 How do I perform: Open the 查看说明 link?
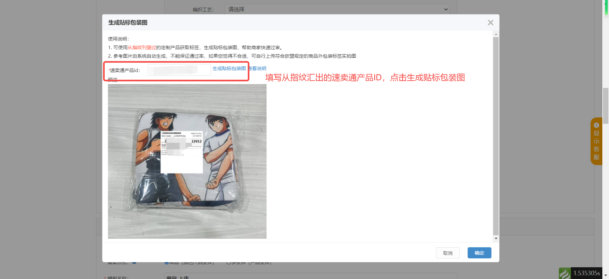[x=257, y=69]
